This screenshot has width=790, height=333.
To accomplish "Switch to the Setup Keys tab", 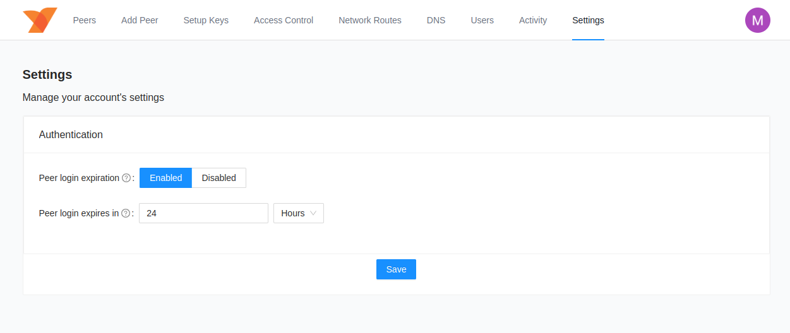I will (x=206, y=20).
